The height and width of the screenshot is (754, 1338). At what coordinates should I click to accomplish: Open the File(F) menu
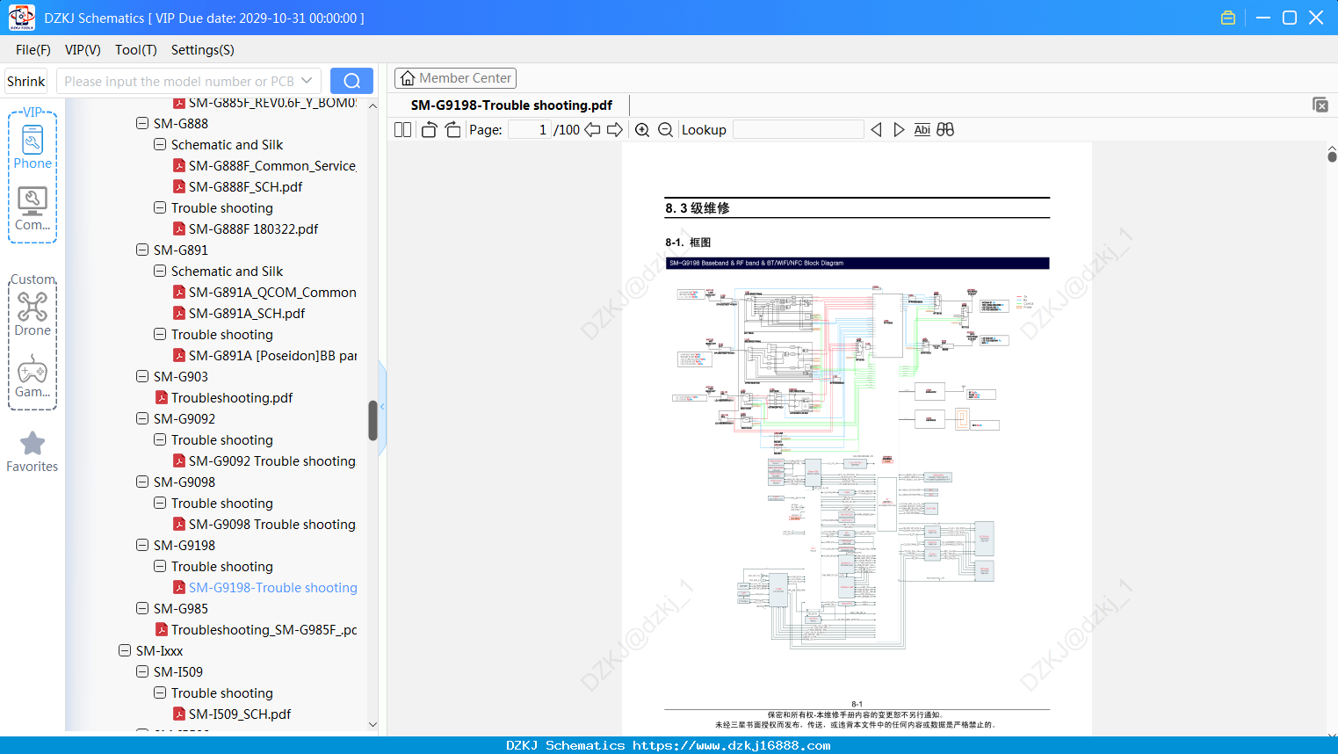[x=33, y=50]
